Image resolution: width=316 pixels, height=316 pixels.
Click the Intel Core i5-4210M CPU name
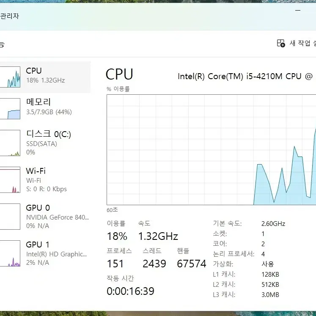[x=245, y=77]
